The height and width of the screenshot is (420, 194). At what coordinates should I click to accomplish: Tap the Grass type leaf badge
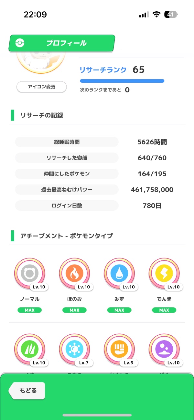pyautogui.click(x=30, y=350)
